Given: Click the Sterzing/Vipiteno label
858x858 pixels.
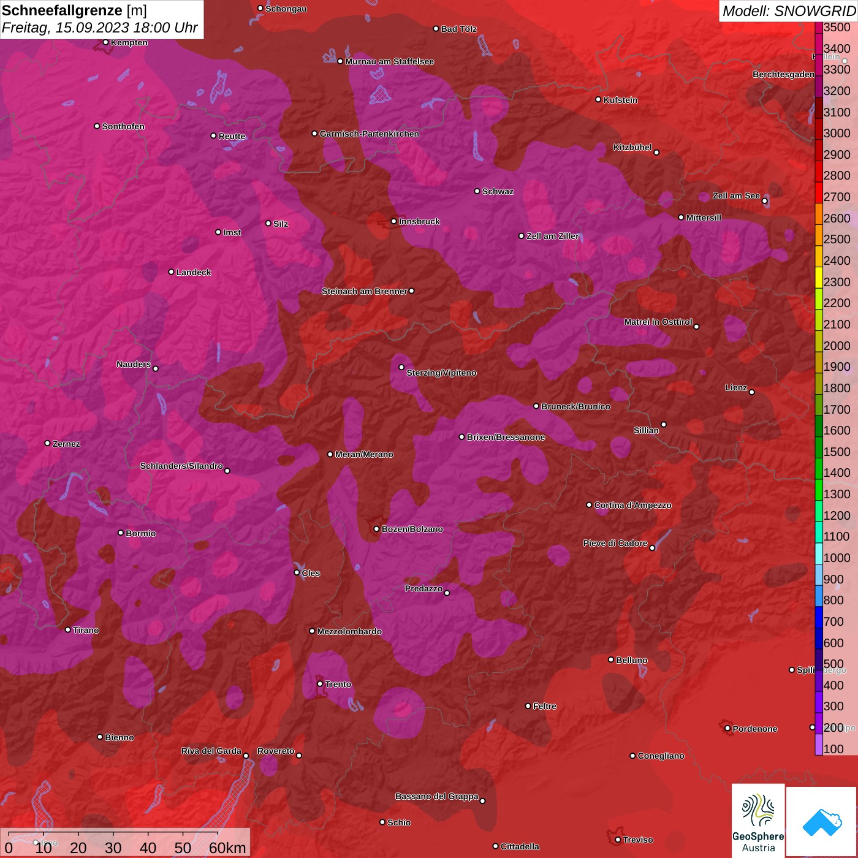Looking at the screenshot, I should [441, 373].
